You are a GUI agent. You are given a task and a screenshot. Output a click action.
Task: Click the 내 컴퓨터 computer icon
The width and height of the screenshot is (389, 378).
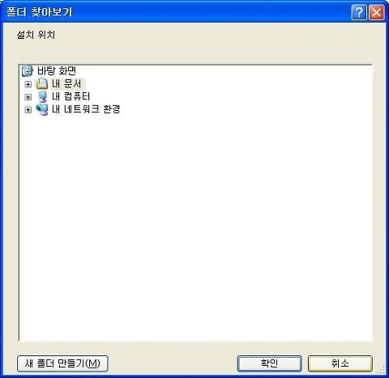click(42, 96)
